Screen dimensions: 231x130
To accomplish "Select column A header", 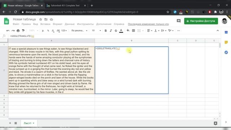I will point(51,40).
